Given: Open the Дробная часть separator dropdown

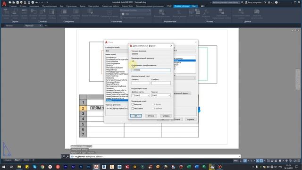Looking at the screenshot, I should tap(141, 95).
